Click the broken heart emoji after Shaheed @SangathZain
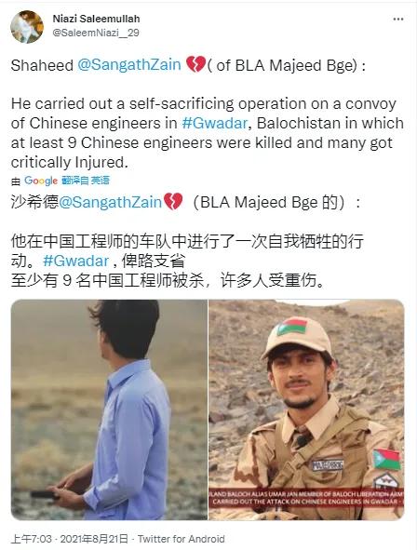The height and width of the screenshot is (550, 417). point(195,64)
